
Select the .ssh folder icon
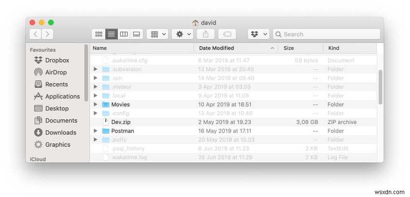click(106, 78)
